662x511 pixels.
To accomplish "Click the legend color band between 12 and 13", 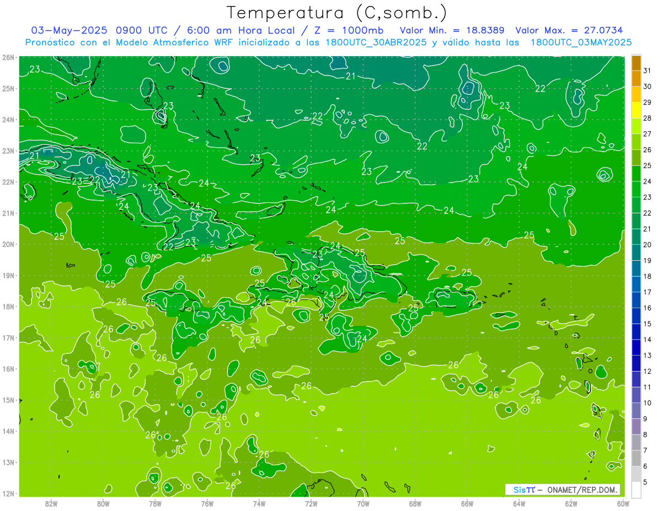I will point(636,363).
